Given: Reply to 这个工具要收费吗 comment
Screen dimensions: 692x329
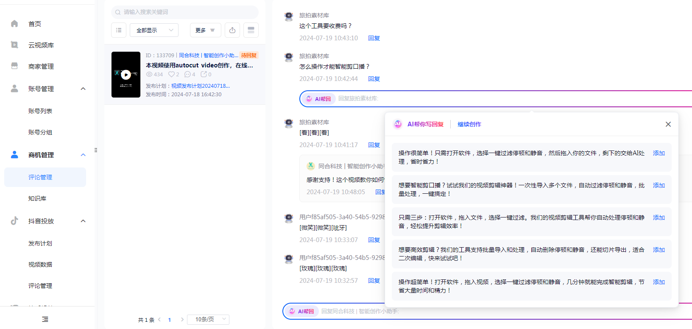Looking at the screenshot, I should click(x=374, y=38).
